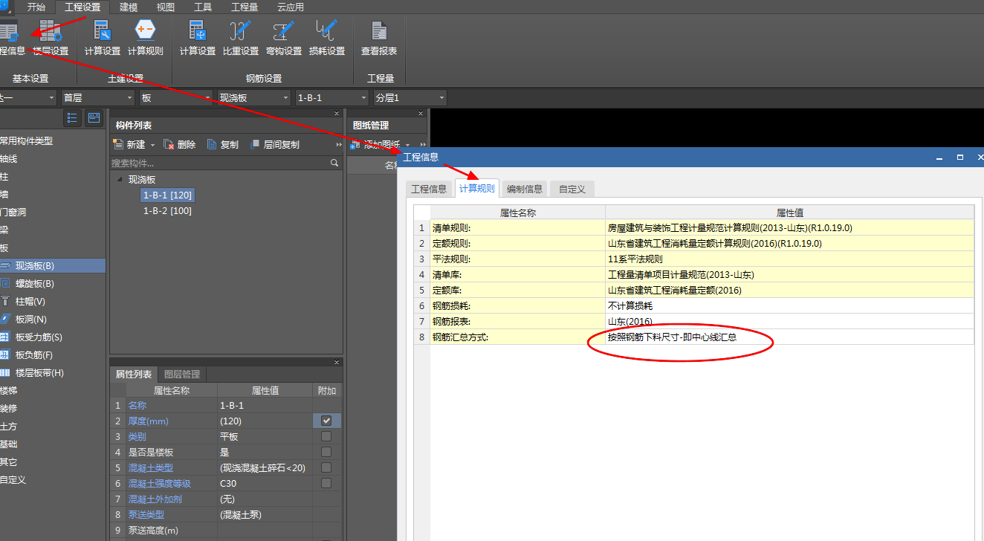This screenshot has width=984, height=541.
Task: Click the 搜索构件 search field
Action: 219,163
